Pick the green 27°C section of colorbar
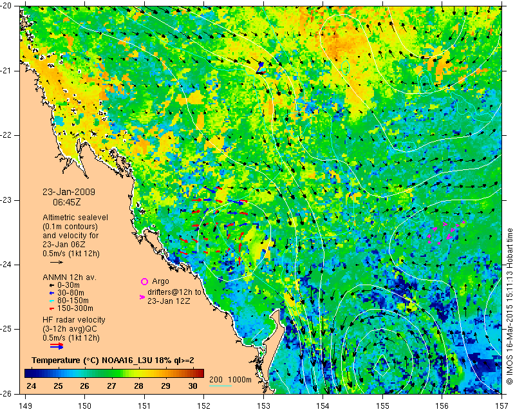This screenshot has width=515, height=412. pos(111,373)
